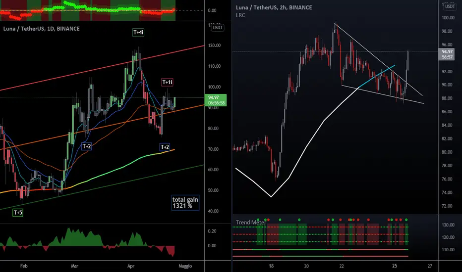462x272 pixels.
Task: Click the T+5 label near bottom left
Action: tap(18, 212)
